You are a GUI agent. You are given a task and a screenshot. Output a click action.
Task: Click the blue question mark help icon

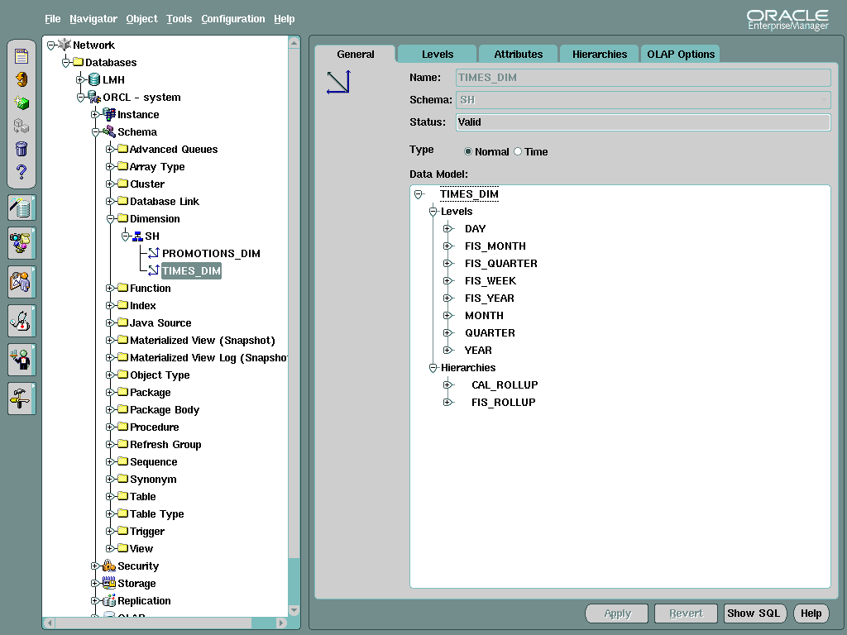22,172
